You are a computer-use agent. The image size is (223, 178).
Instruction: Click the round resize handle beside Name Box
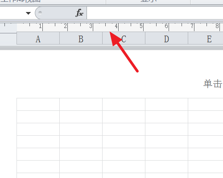click(40, 12)
